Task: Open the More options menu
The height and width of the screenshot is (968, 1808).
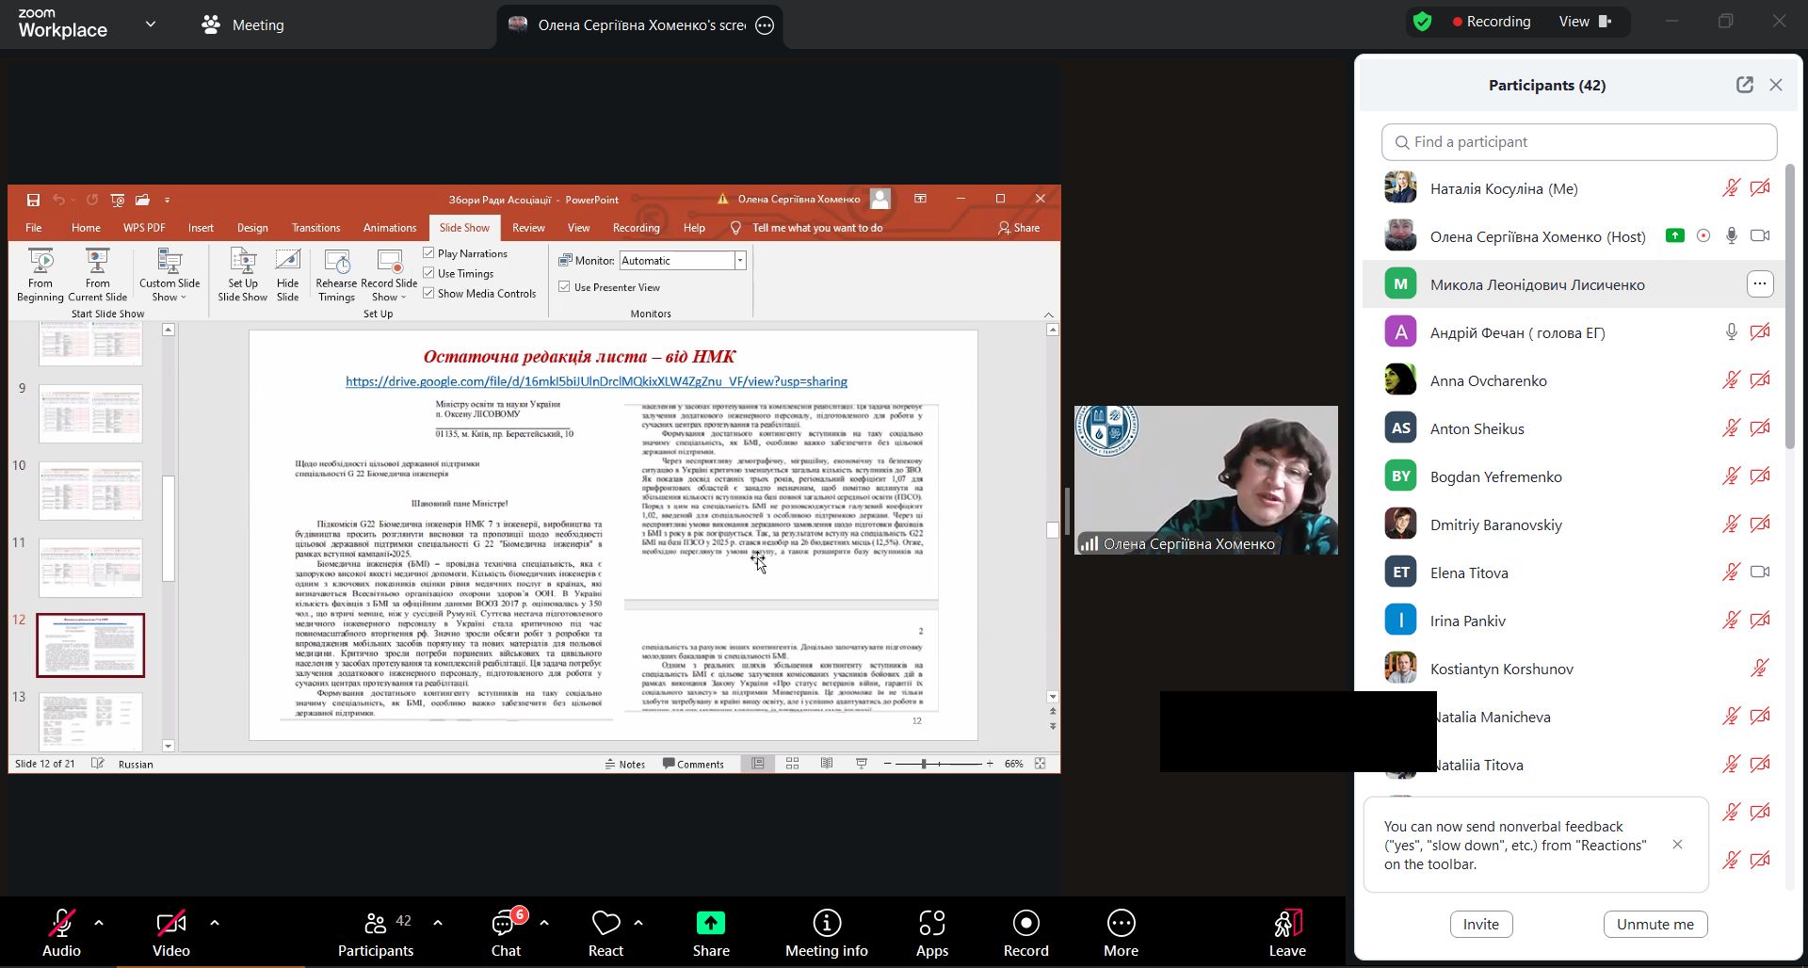Action: (1121, 932)
